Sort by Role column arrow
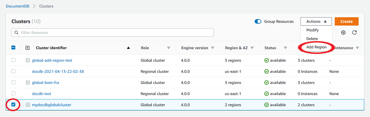The image size is (370, 117). 169,48
